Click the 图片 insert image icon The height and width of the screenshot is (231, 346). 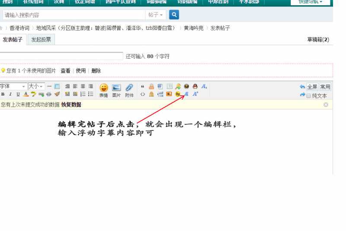coord(116,89)
